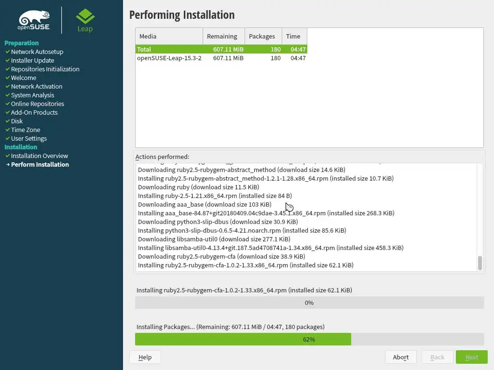Screen dimensions: 494x370
Task: Click the 62% overall progress bar
Action: pyautogui.click(x=309, y=339)
